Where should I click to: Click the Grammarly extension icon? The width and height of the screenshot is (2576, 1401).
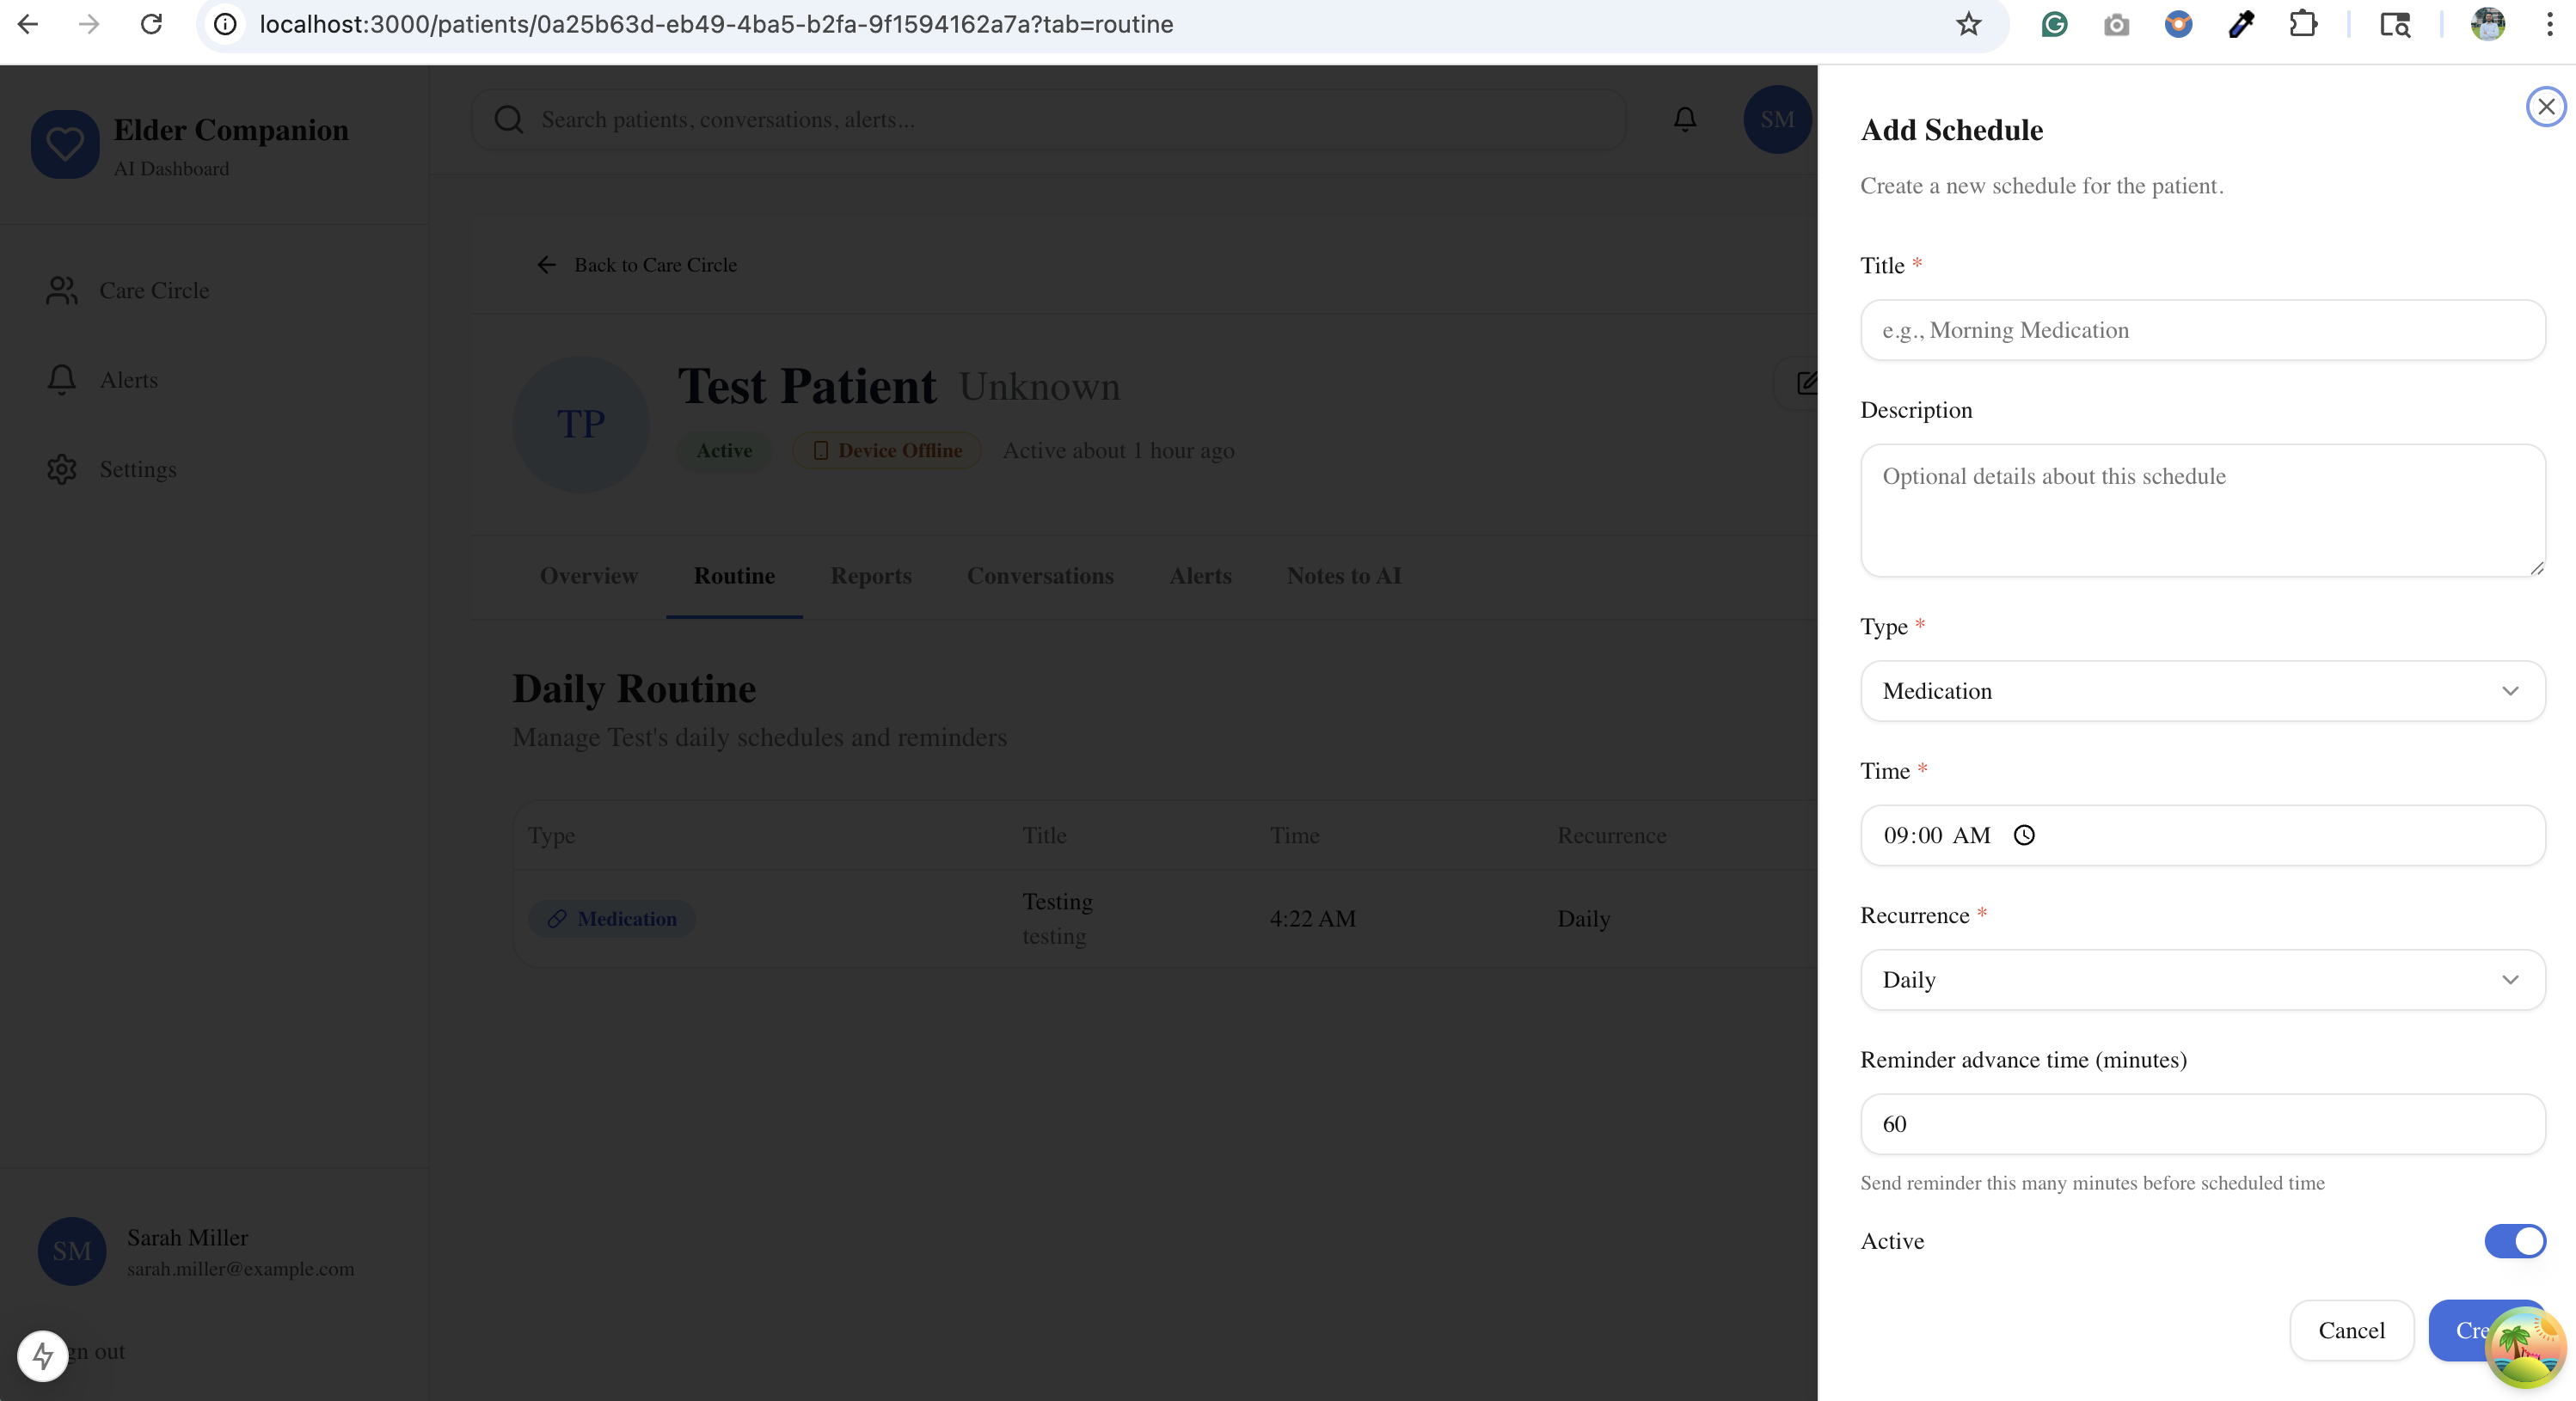pos(2054,24)
